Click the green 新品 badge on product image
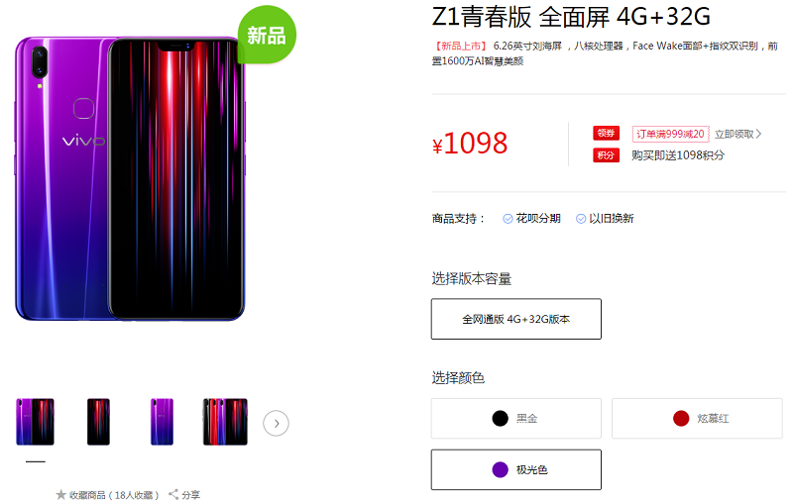Viewport: 793px width, 501px height. 267,35
